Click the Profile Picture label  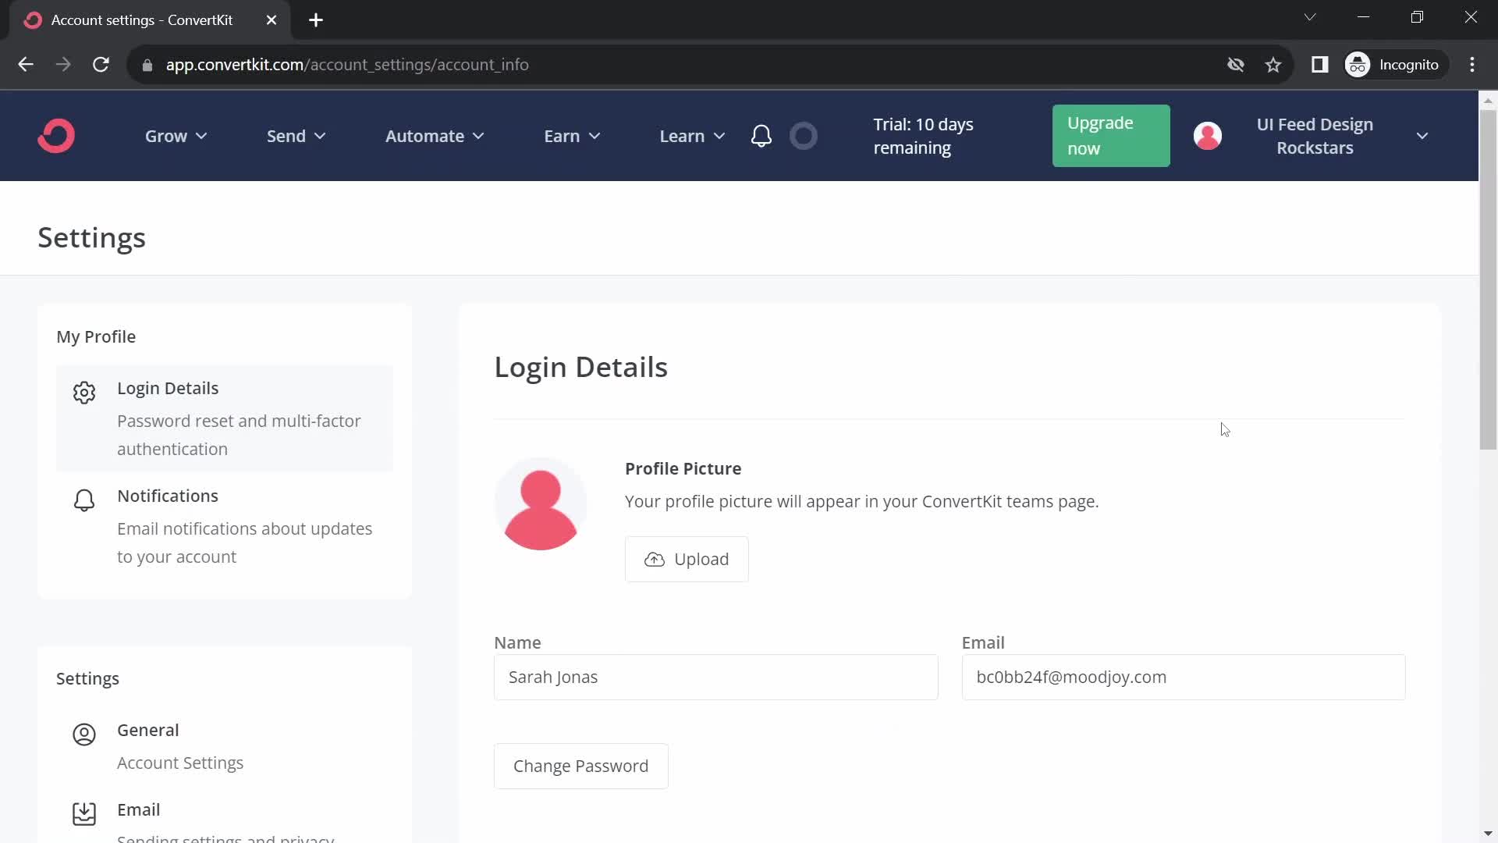(683, 468)
